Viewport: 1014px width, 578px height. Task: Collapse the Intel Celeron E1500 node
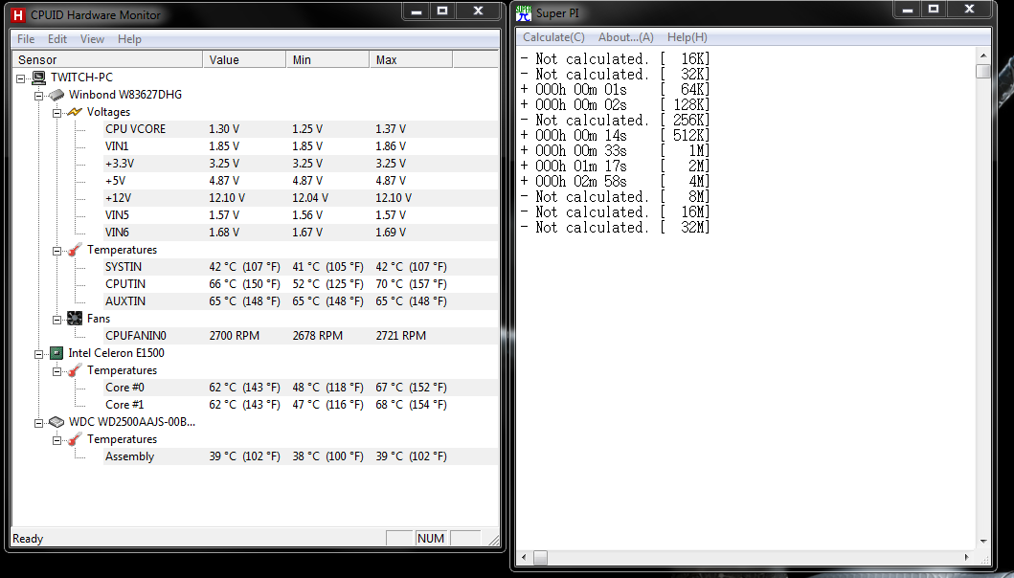pyautogui.click(x=39, y=354)
